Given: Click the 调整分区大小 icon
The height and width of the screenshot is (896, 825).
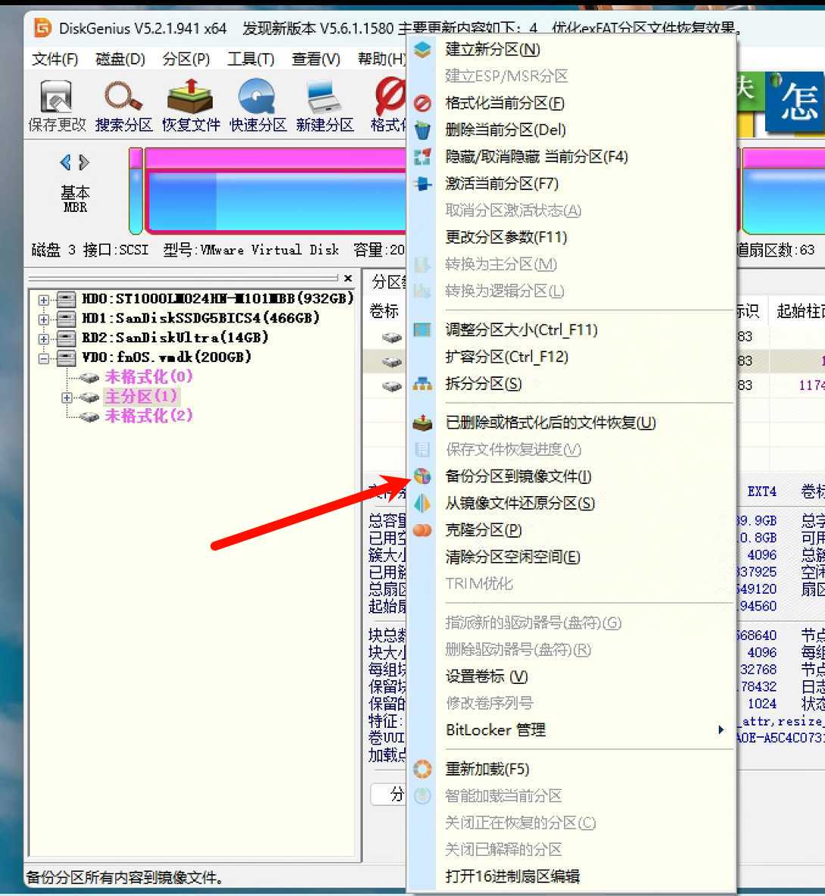Looking at the screenshot, I should pos(422,329).
